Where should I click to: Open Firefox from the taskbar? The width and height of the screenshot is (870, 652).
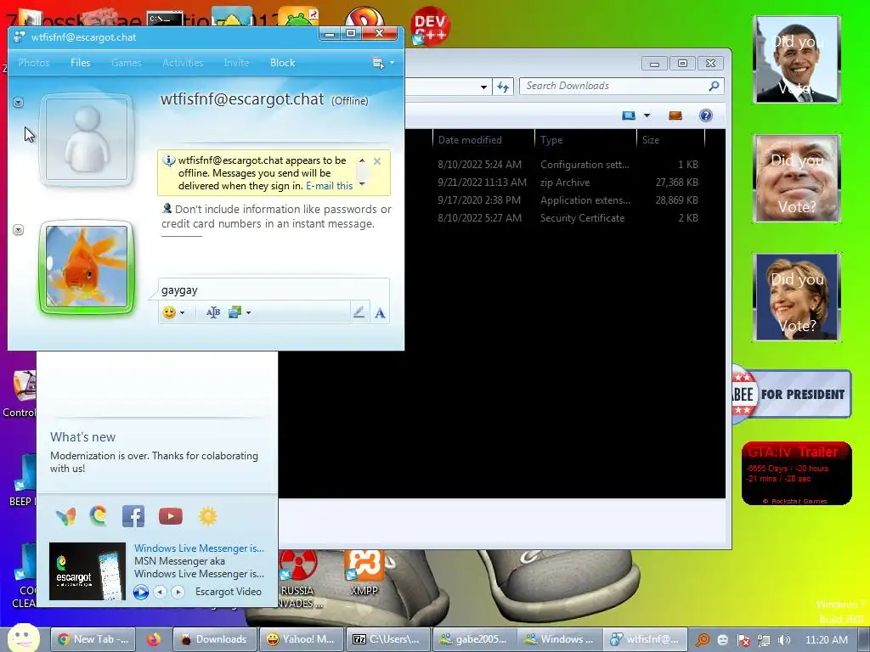click(154, 639)
